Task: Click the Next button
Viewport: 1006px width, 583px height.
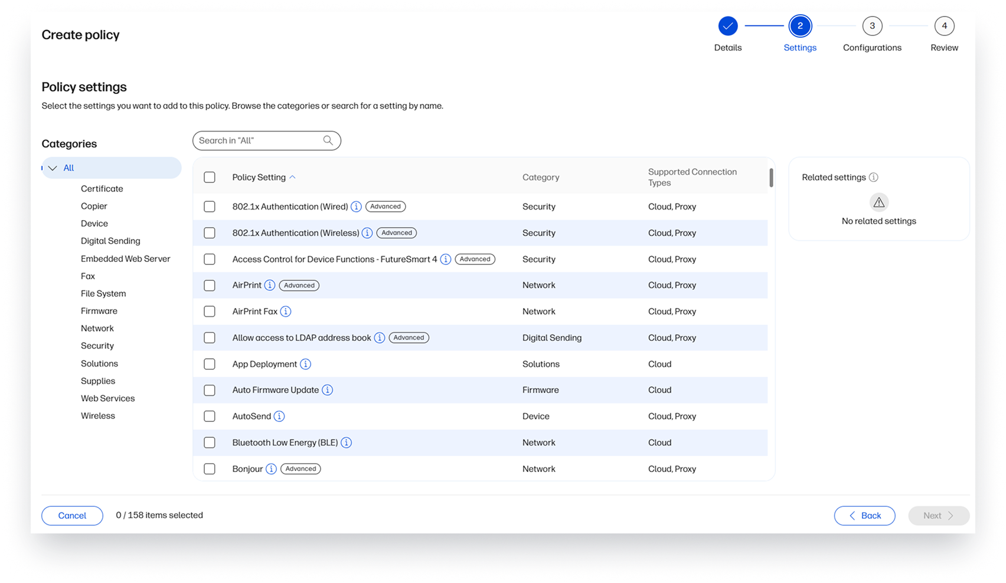Action: pyautogui.click(x=939, y=516)
